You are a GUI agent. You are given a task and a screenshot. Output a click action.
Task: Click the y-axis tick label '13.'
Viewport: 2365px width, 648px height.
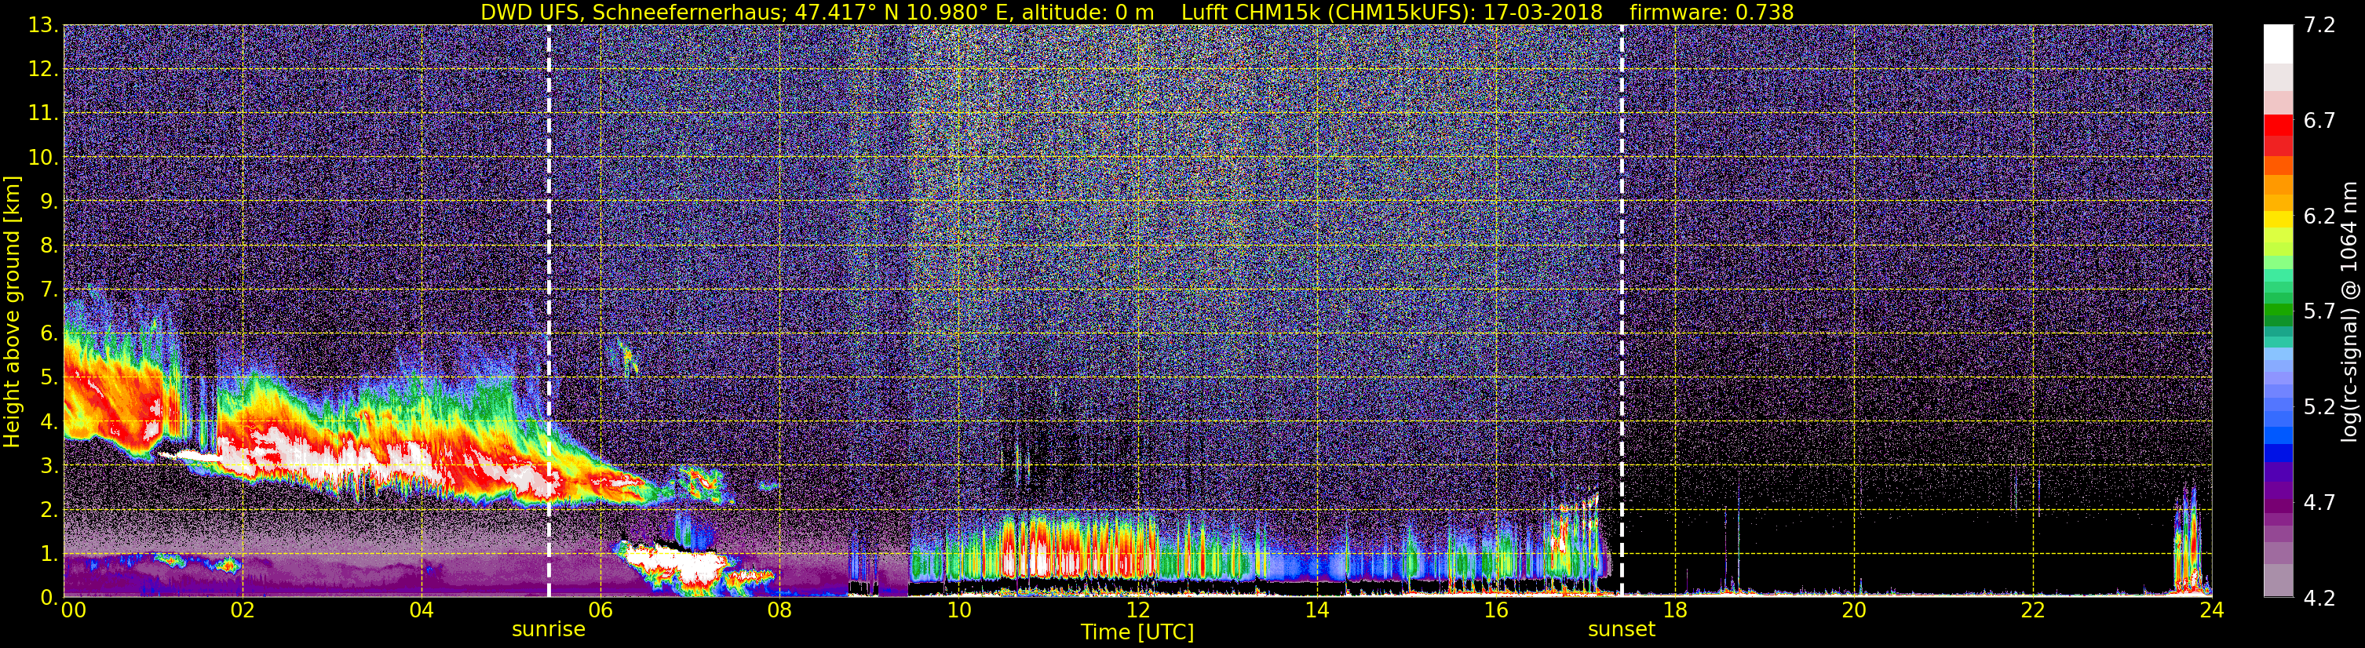tap(43, 26)
